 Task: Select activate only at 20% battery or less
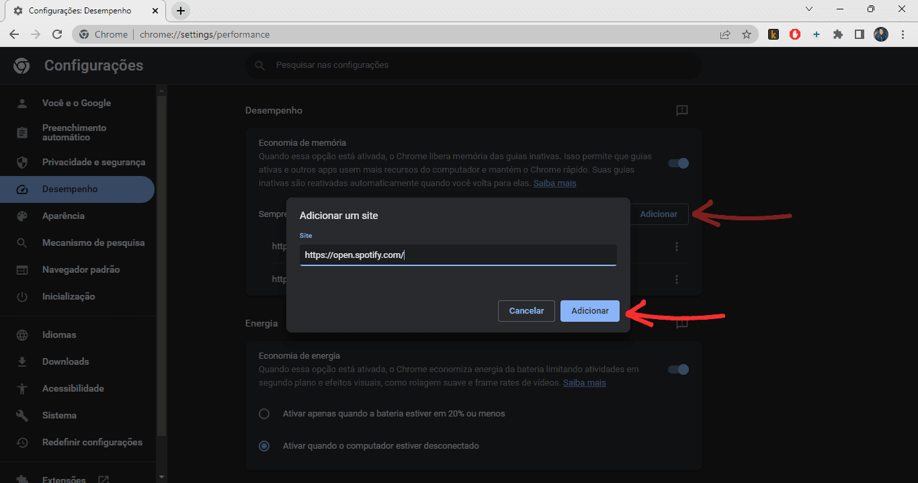point(264,414)
